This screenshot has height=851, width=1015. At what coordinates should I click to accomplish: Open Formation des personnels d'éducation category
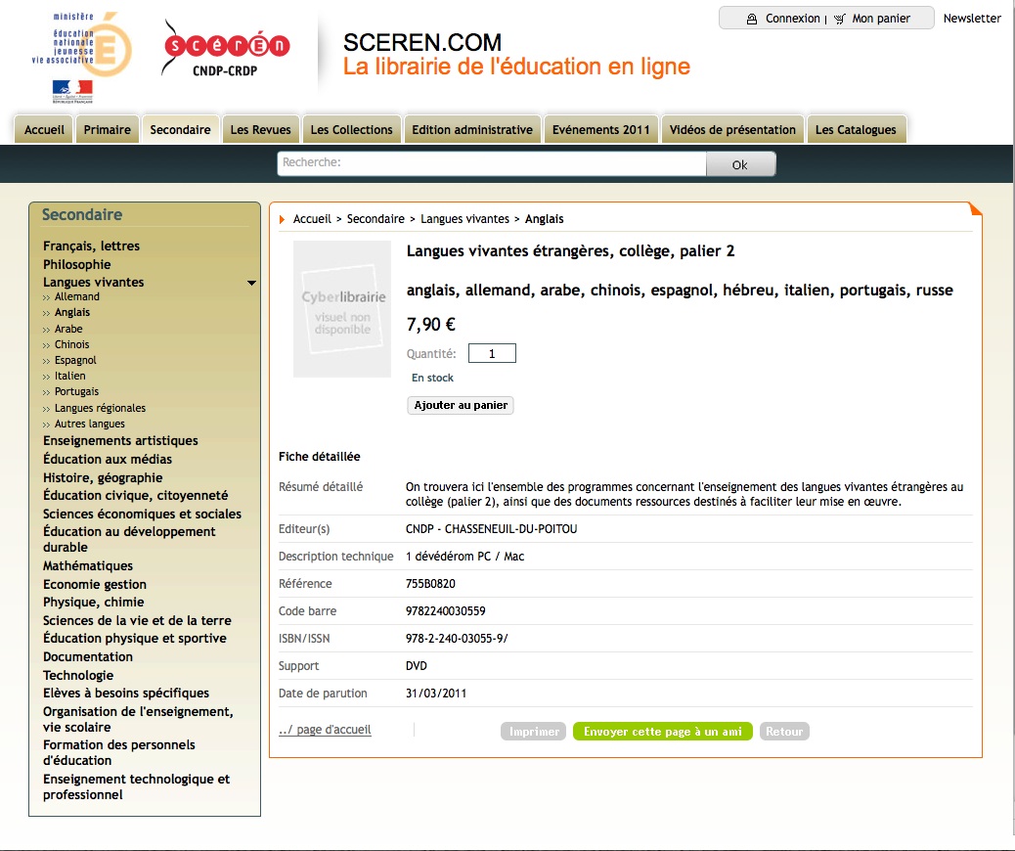(119, 752)
